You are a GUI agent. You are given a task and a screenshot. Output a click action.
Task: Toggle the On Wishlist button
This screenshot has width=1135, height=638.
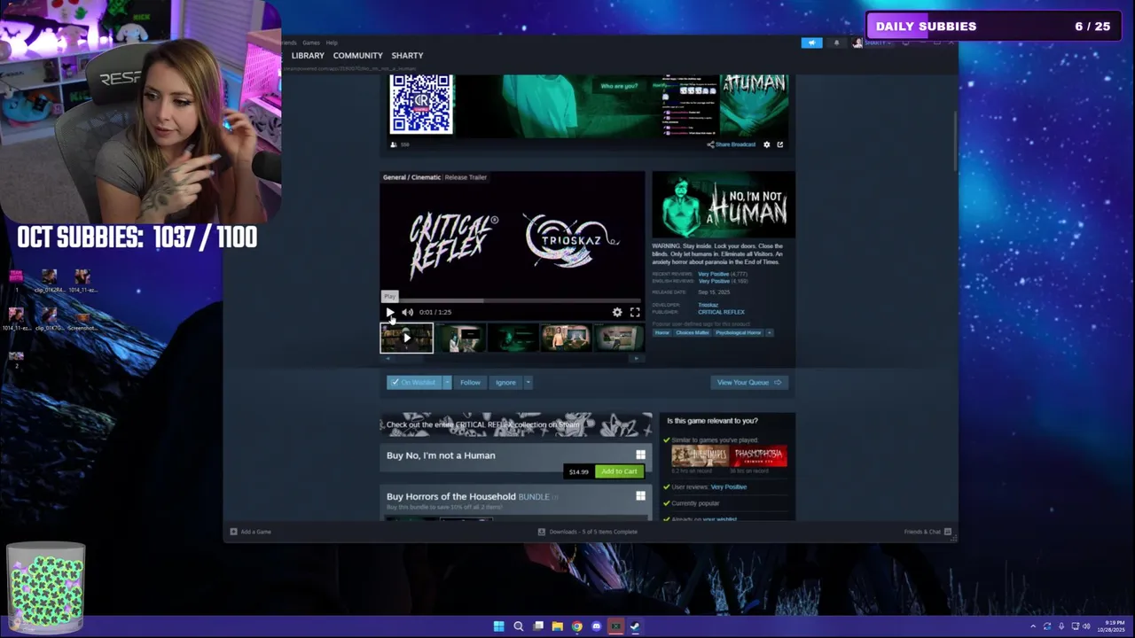414,382
